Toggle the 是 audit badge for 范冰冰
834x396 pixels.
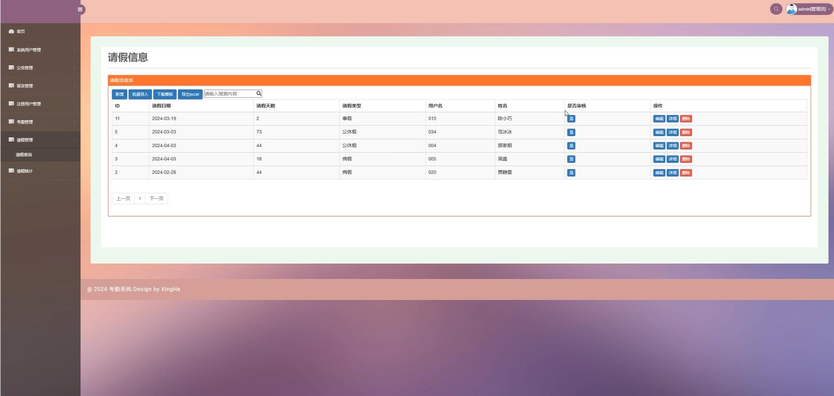[572, 132]
